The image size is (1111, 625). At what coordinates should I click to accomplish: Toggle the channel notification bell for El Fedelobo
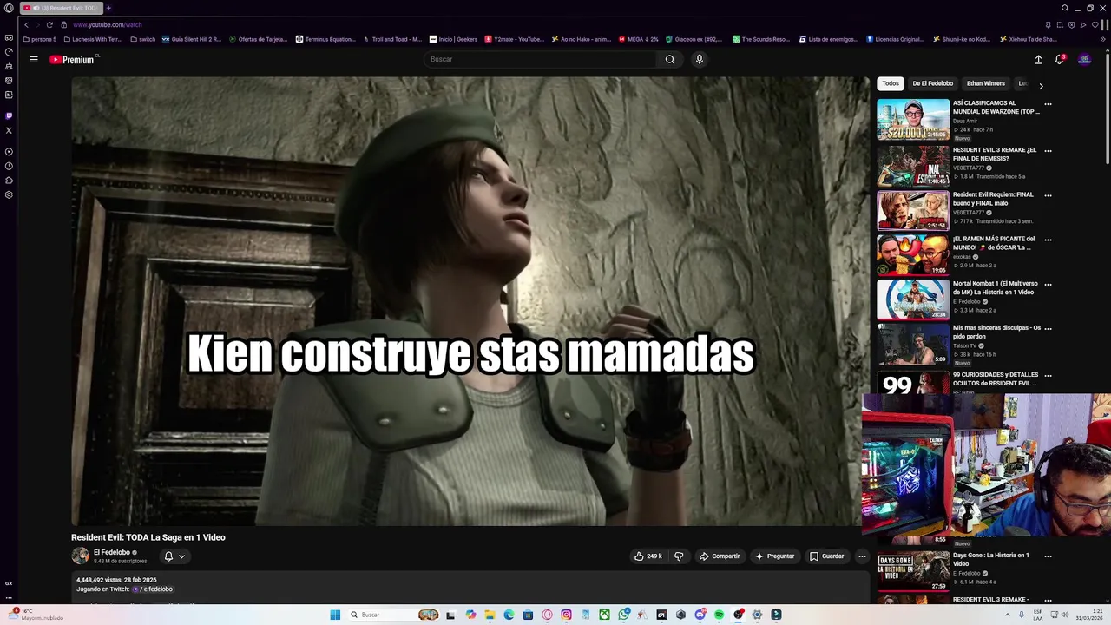tap(168, 556)
